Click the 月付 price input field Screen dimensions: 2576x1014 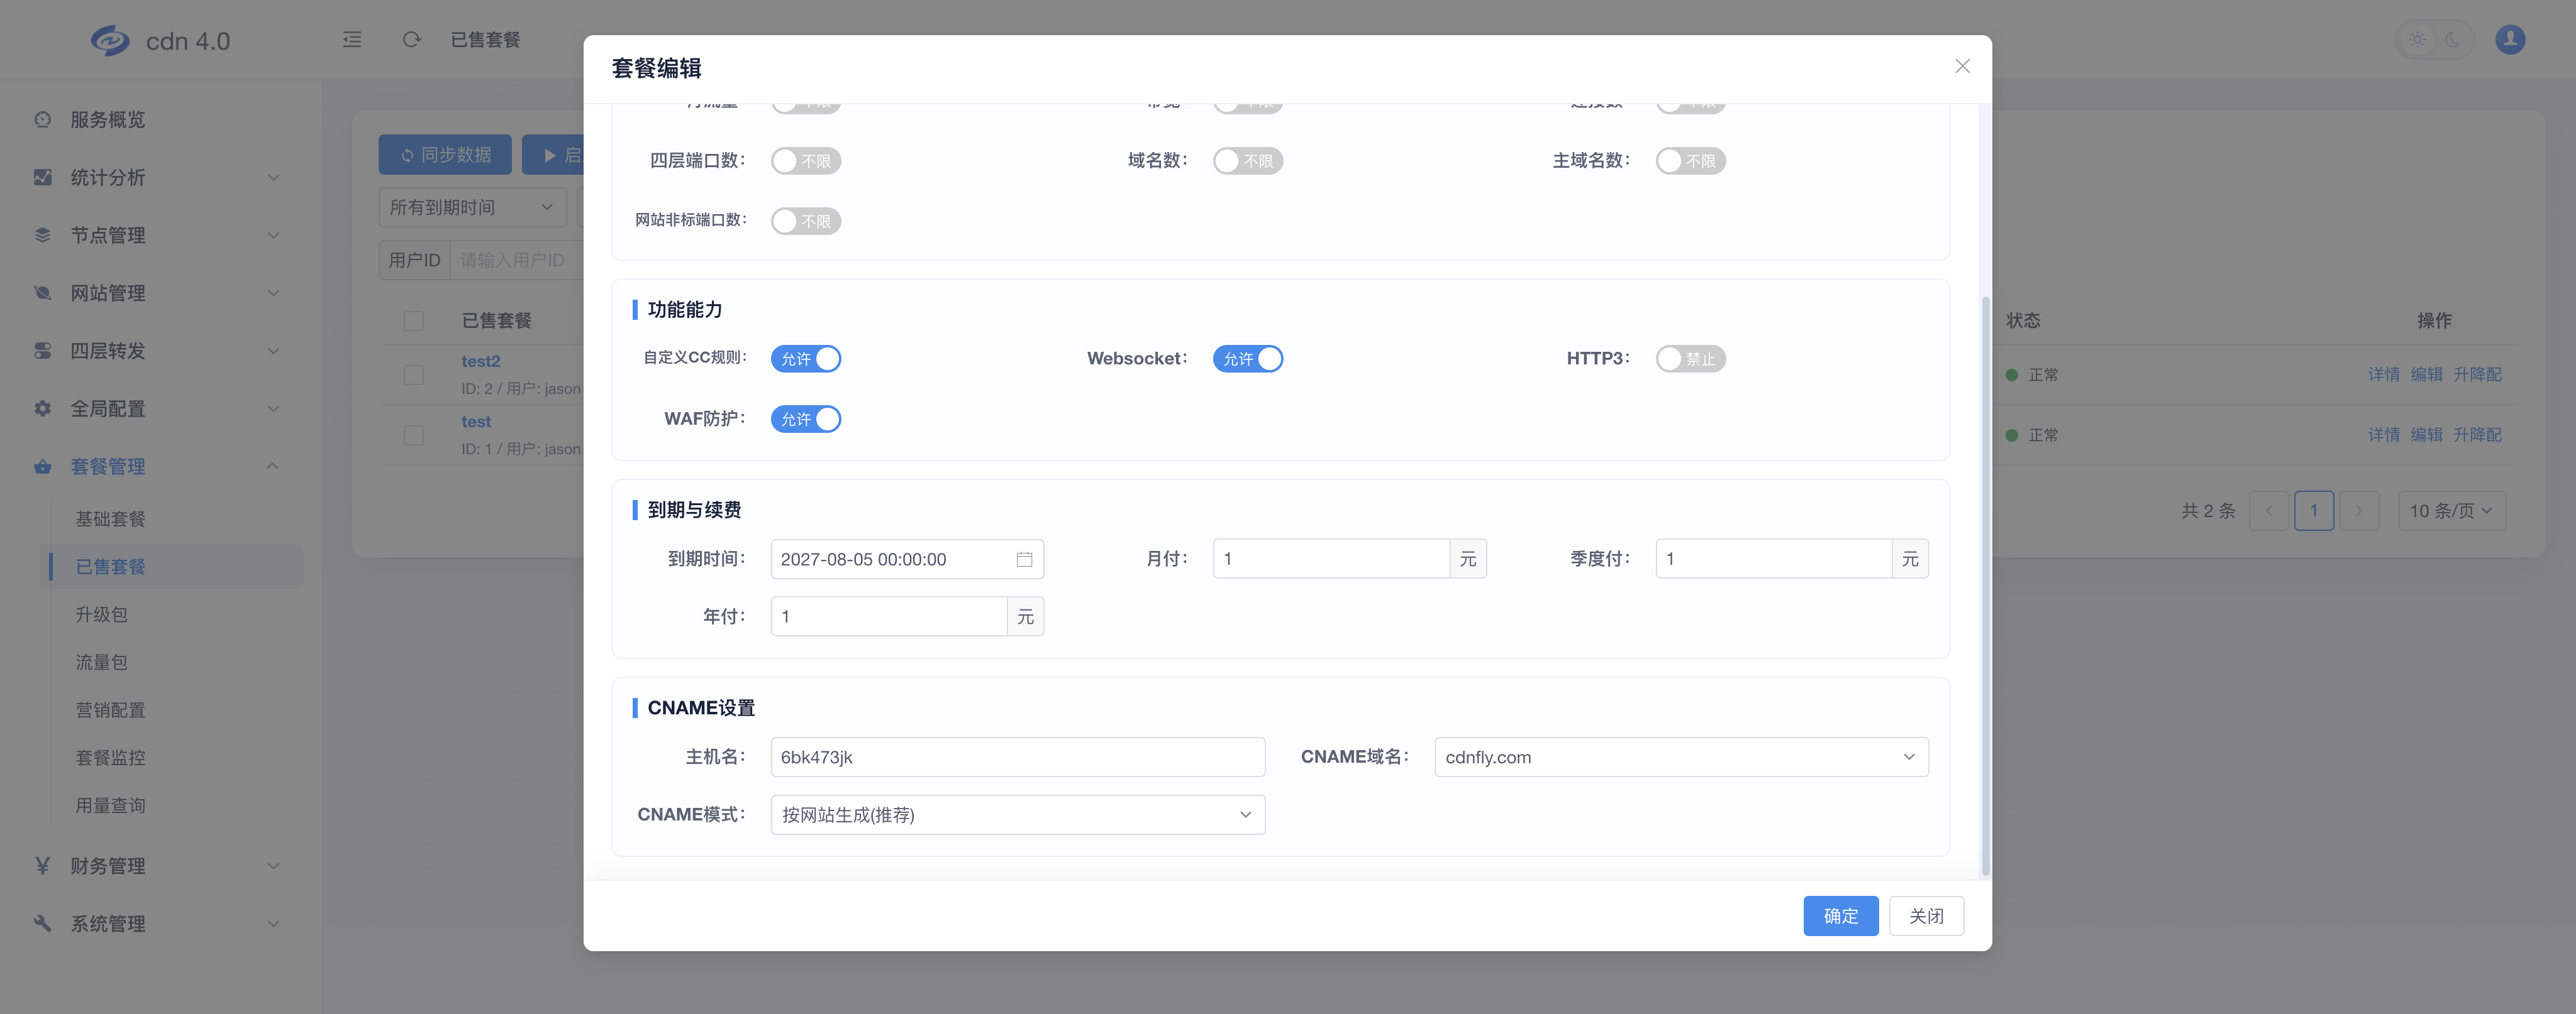(1331, 559)
